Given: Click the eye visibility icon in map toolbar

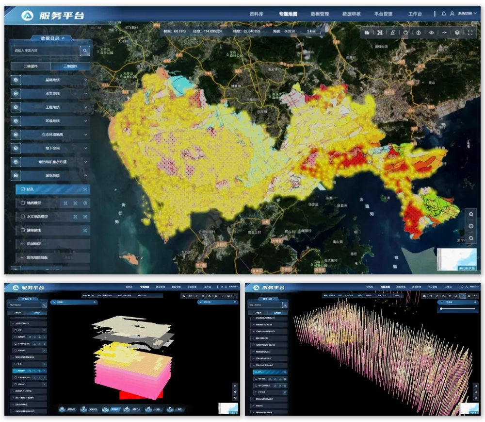Looking at the screenshot, I should click(x=431, y=33).
